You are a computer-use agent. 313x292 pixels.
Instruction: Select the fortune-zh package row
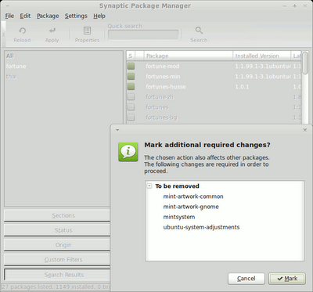click(x=214, y=97)
